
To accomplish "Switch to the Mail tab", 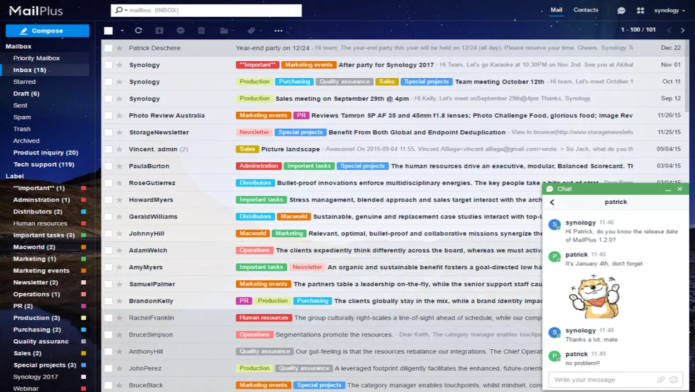I will [556, 10].
